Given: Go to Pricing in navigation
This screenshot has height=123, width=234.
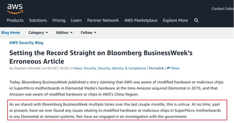Looking at the screenshot, I should point(59,20).
